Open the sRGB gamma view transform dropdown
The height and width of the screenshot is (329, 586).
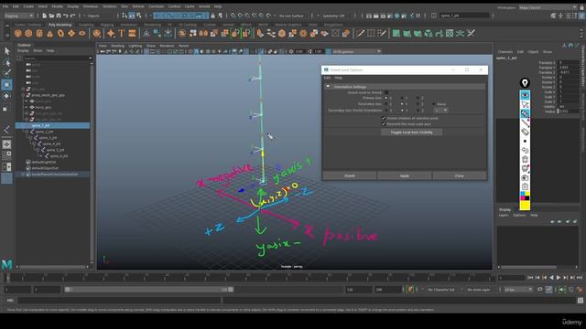(x=356, y=51)
